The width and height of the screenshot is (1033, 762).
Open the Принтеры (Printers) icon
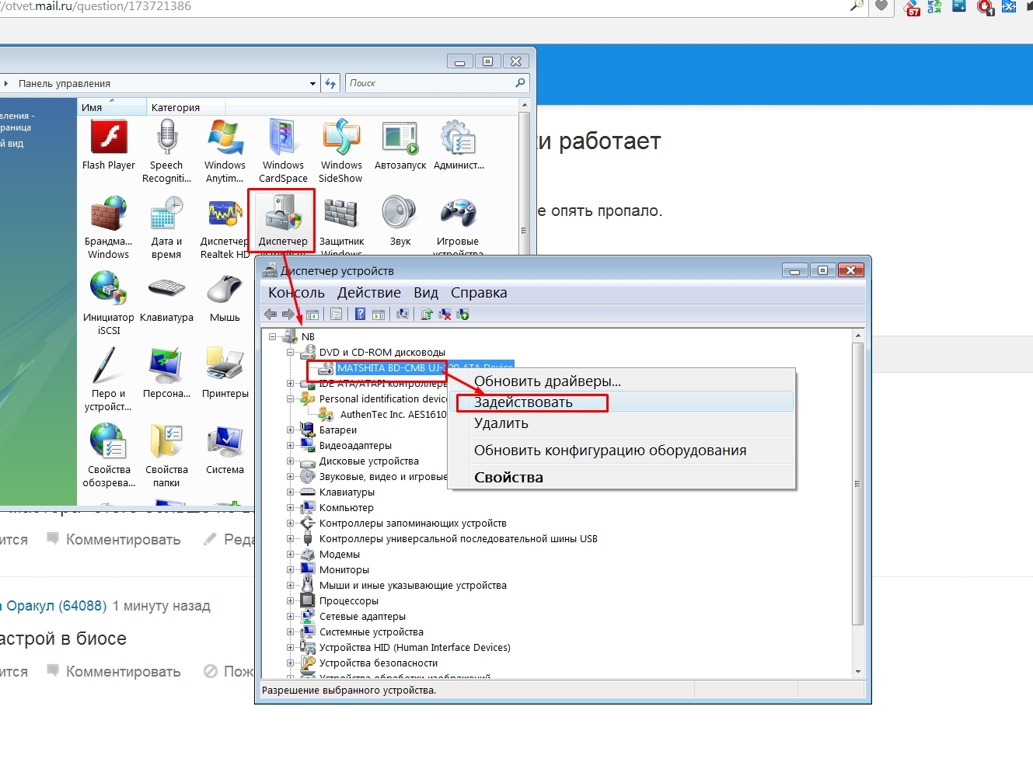click(225, 371)
